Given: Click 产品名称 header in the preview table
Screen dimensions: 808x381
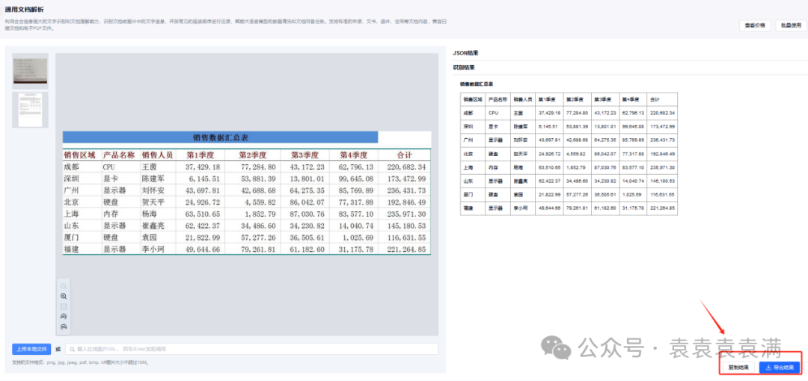Looking at the screenshot, I should coord(118,155).
